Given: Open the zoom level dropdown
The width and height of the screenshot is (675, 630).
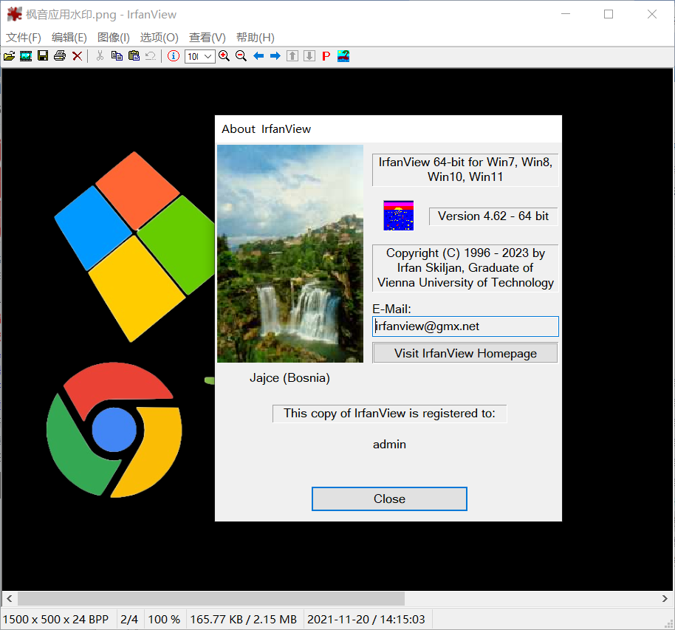Looking at the screenshot, I should (x=208, y=56).
